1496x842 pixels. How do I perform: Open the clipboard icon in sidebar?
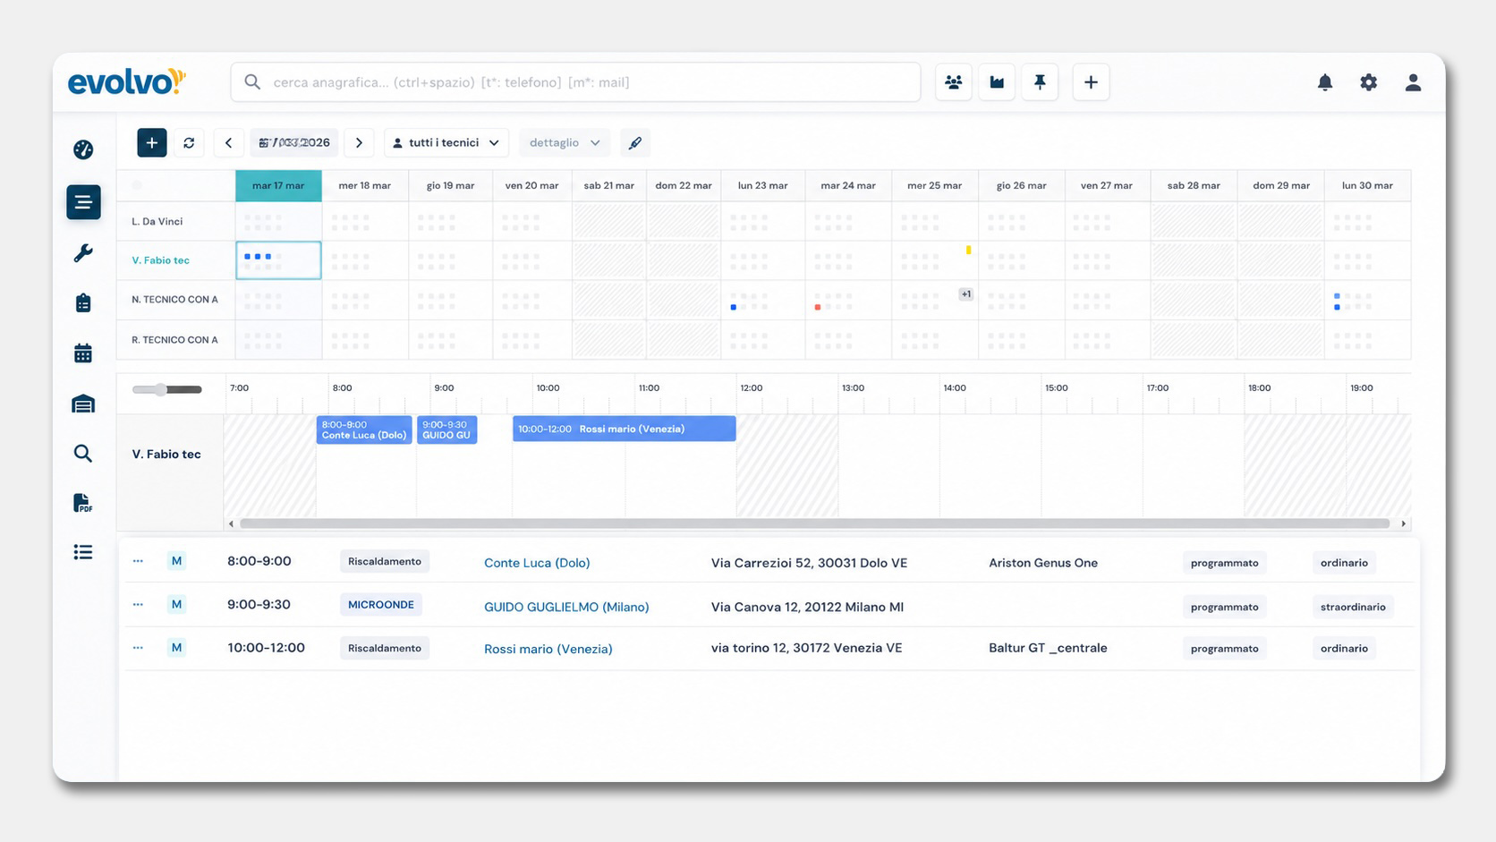[83, 303]
